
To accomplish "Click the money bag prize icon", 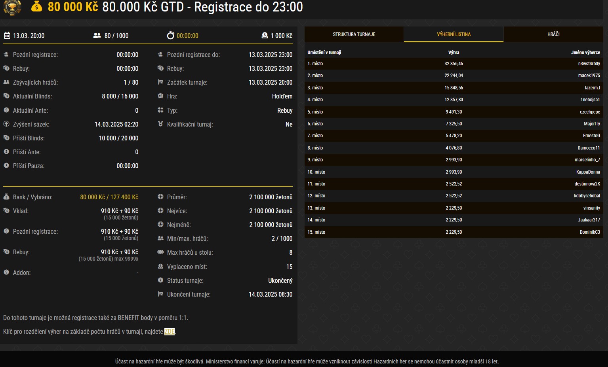I will coord(37,6).
